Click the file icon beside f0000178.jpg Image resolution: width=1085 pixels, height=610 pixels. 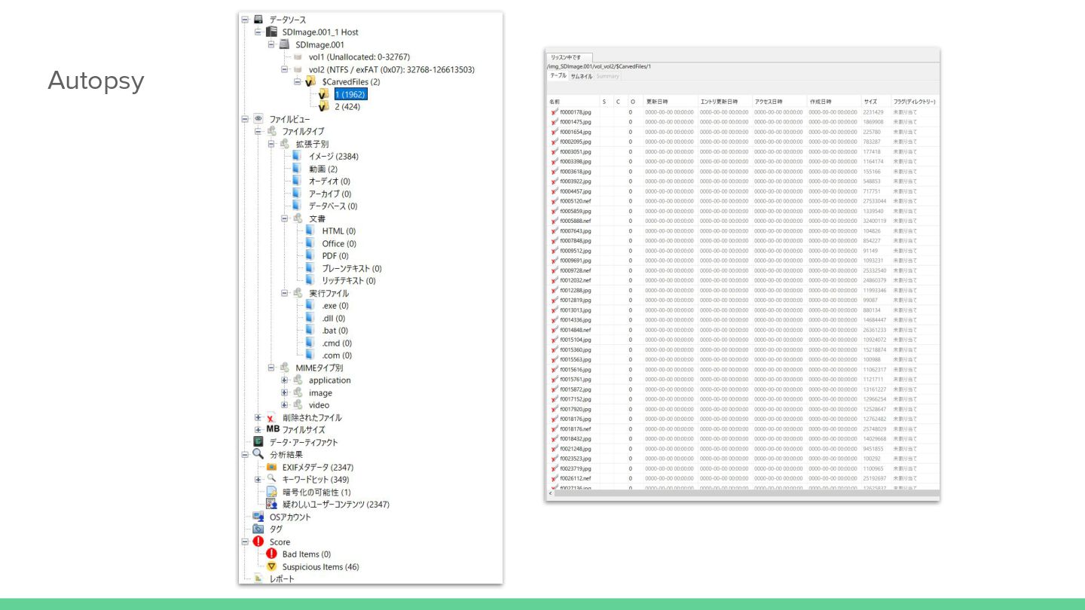point(555,112)
